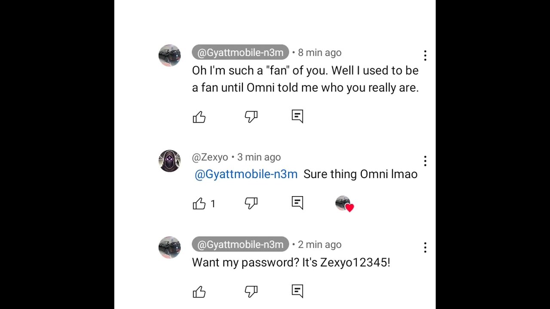This screenshot has width=550, height=309.
Task: Reply to Zexyo's comment
Action: click(297, 203)
